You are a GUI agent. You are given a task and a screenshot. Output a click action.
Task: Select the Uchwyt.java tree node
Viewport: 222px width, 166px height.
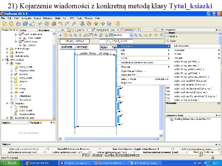pyautogui.click(x=30, y=41)
